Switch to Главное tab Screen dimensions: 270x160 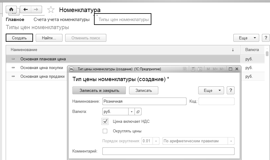pyautogui.click(x=15, y=20)
